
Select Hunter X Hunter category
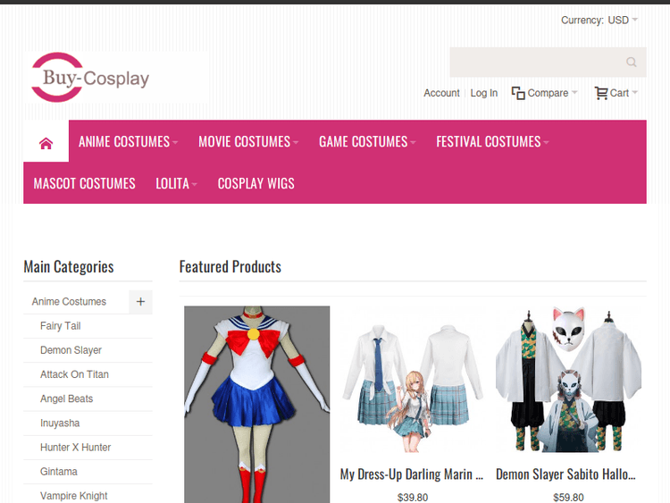click(75, 448)
